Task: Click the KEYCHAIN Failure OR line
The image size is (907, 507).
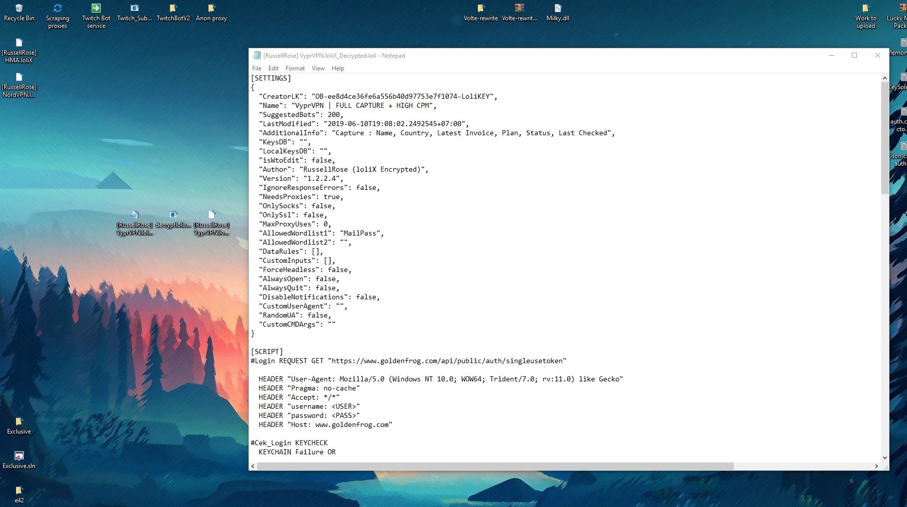Action: click(x=297, y=452)
